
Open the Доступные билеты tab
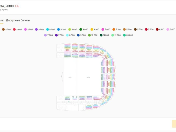18,20
